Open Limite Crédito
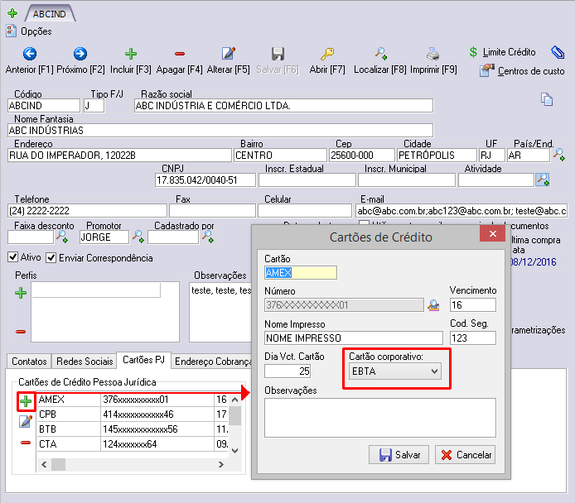This screenshot has height=503, width=575. [503, 52]
